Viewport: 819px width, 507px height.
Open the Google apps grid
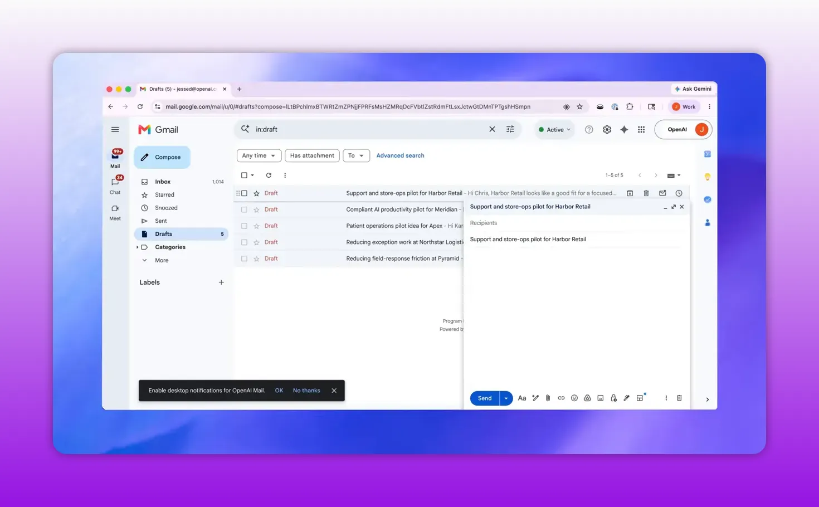[x=641, y=130]
